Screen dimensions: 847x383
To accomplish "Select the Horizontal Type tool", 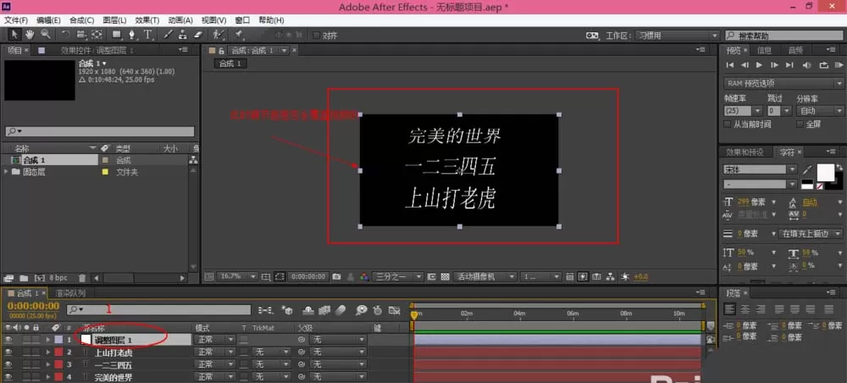I will (x=147, y=35).
